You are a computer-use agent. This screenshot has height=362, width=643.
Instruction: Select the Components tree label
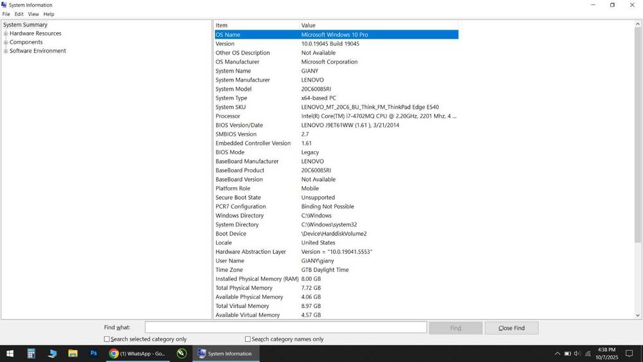click(26, 42)
